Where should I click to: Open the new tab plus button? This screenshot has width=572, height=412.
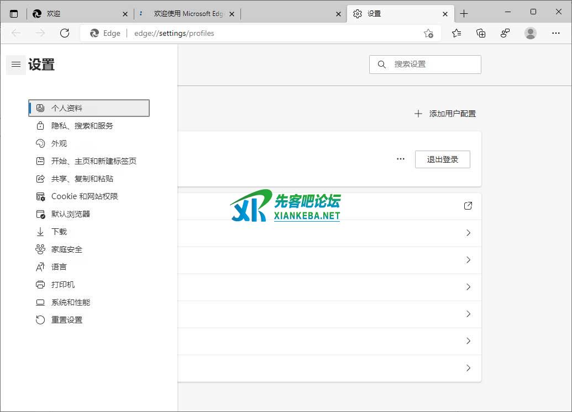pos(464,14)
